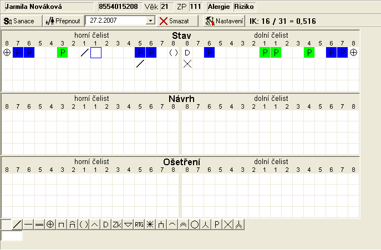381x250 pixels.
Task: Click the green P tooth 3 in upper jaw
Action: (x=62, y=53)
